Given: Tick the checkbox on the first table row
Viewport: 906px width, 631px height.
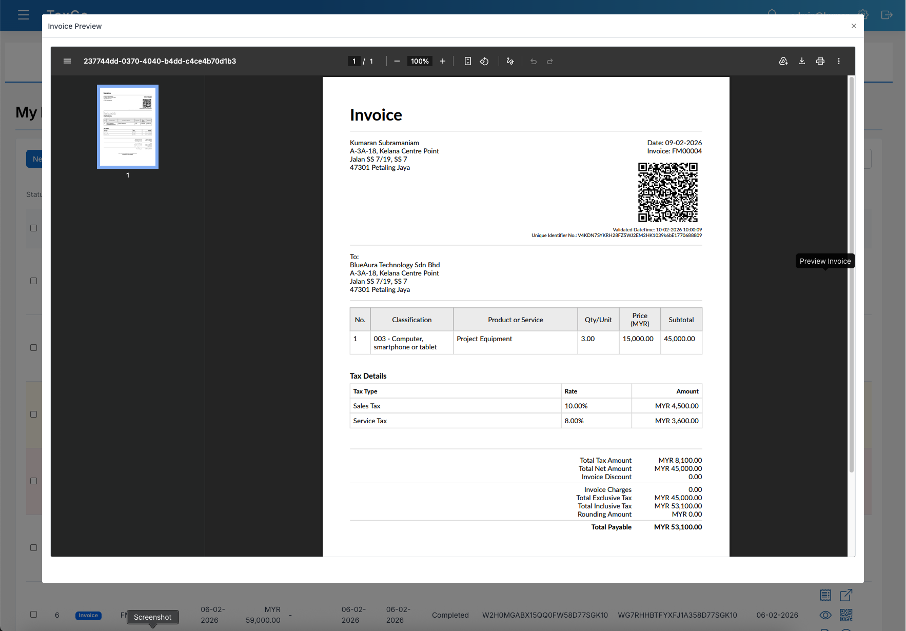Looking at the screenshot, I should (x=33, y=228).
